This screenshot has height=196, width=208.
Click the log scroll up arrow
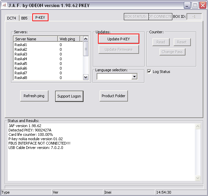coord(198,126)
